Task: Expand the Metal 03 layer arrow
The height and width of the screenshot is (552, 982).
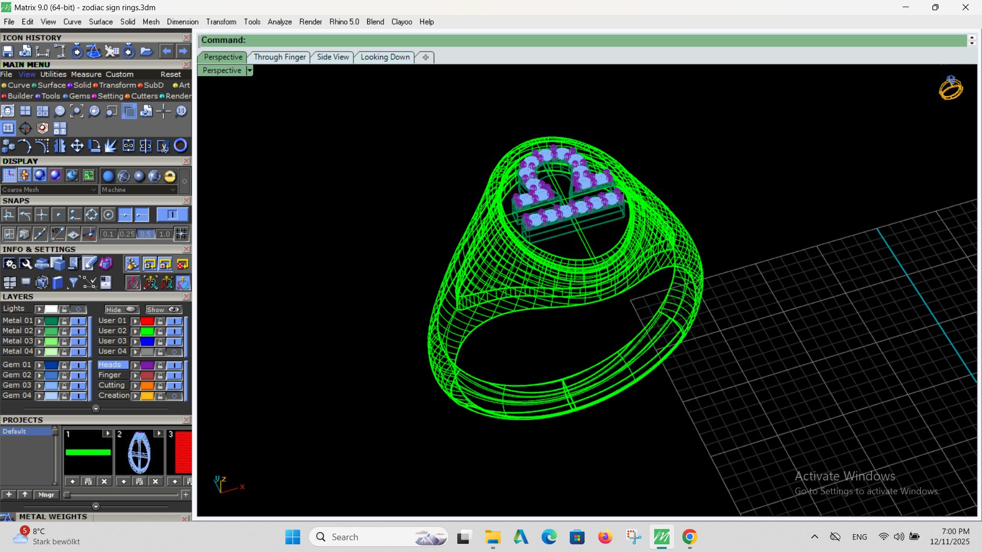Action: coord(39,341)
